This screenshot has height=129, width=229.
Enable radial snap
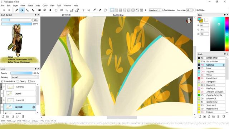click(x=129, y=10)
